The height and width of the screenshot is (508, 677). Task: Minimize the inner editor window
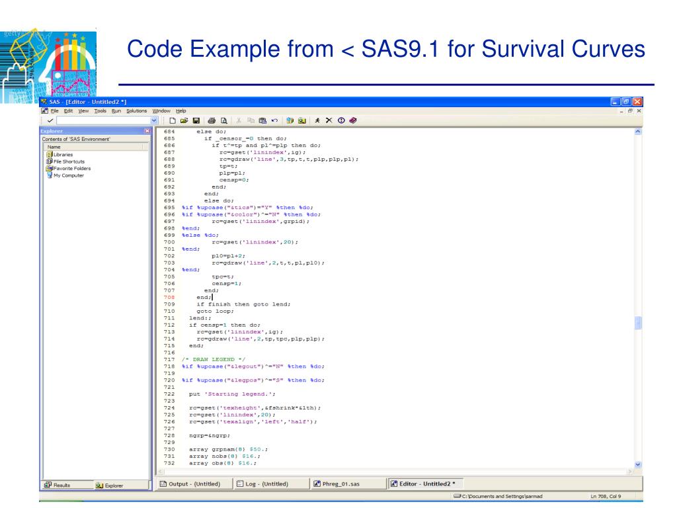[x=621, y=111]
